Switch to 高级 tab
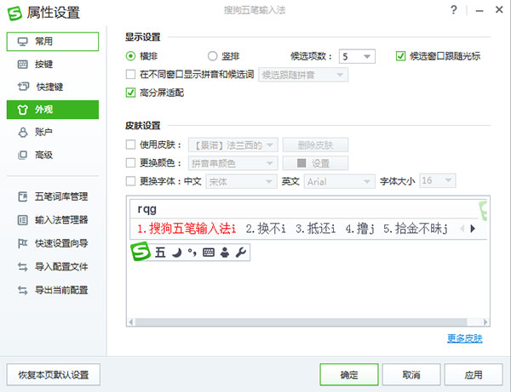The height and width of the screenshot is (392, 511). click(x=53, y=155)
